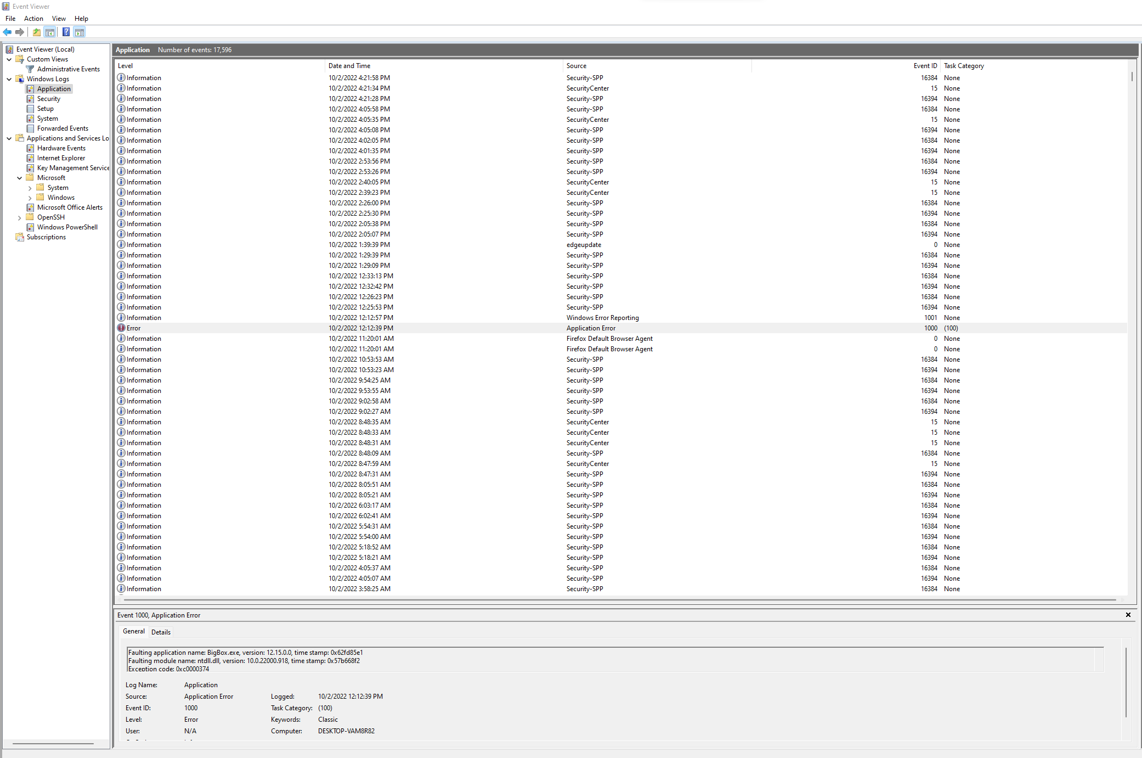Close the event preview pane with X
The width and height of the screenshot is (1142, 758).
[x=1128, y=615]
